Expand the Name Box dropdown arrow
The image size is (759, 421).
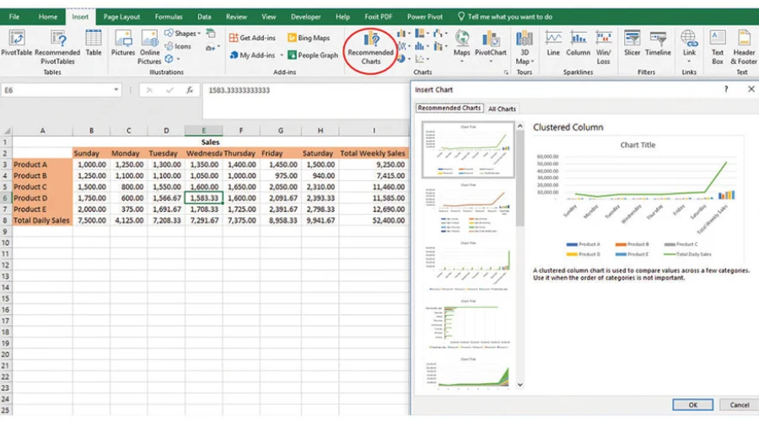pyautogui.click(x=116, y=90)
